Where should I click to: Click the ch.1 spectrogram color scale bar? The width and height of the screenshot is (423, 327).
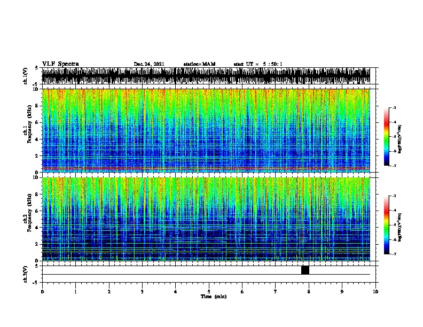click(x=387, y=137)
